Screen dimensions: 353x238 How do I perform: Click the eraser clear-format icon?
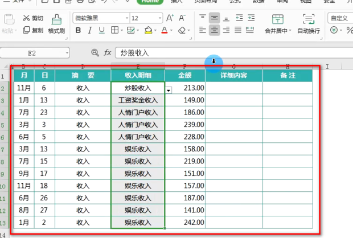click(182, 30)
